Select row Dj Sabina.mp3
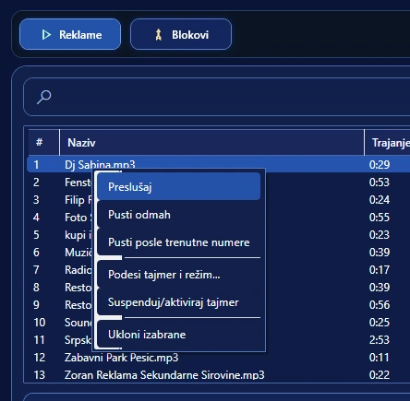The image size is (410, 401). coord(219,165)
